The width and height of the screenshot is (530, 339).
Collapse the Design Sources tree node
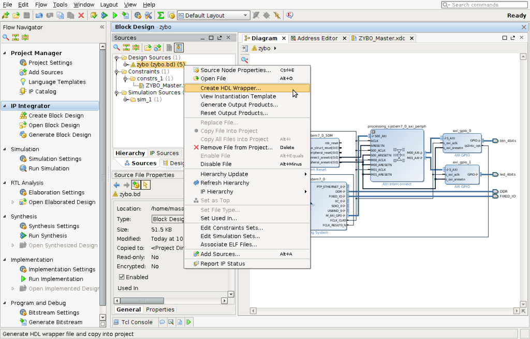point(117,58)
